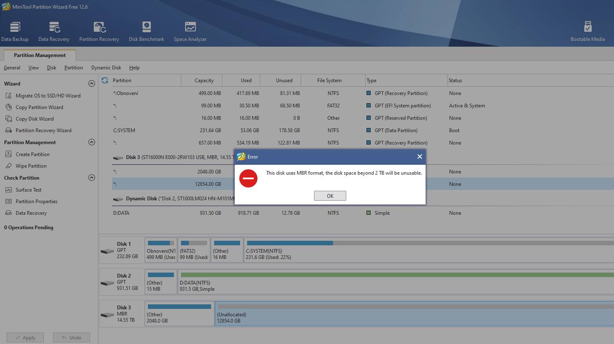Sort by Type column header
614x344 pixels.
(x=407, y=81)
